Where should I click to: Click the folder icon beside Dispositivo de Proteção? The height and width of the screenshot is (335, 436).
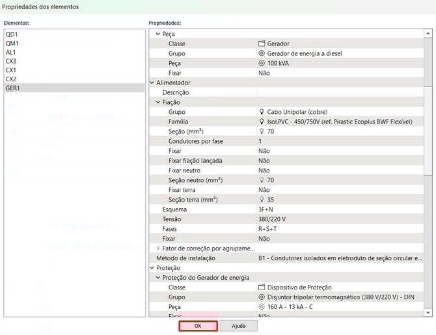[x=262, y=288]
